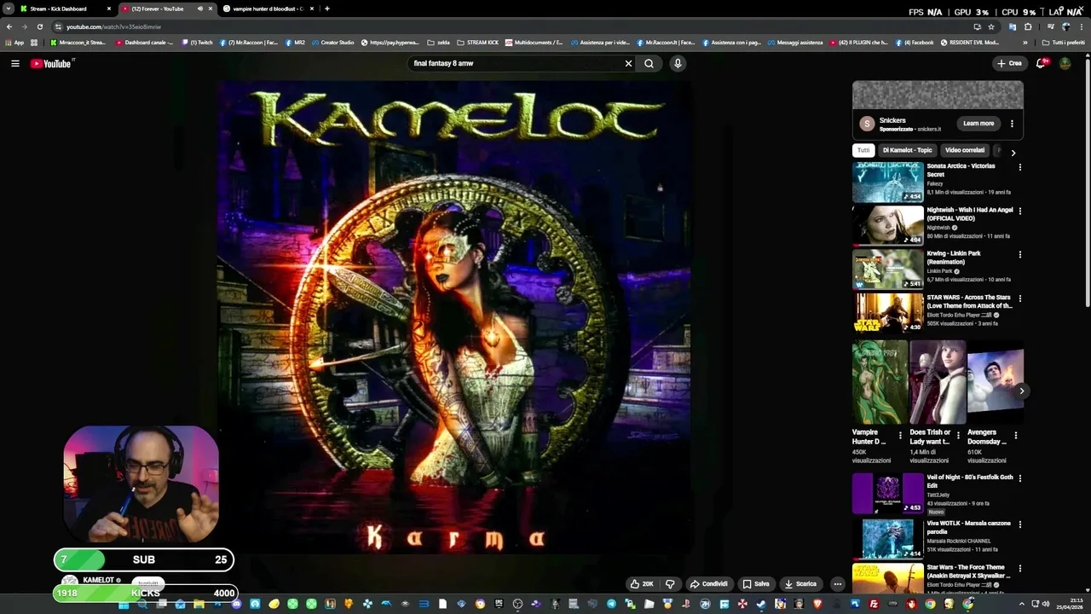The width and height of the screenshot is (1091, 614).
Task: Go back with the browser back arrow
Action: tap(9, 26)
